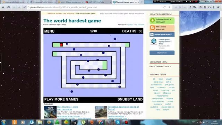Launch the media player taskbar icon
Screen dimensions: 222x125
(x=23, y=122)
